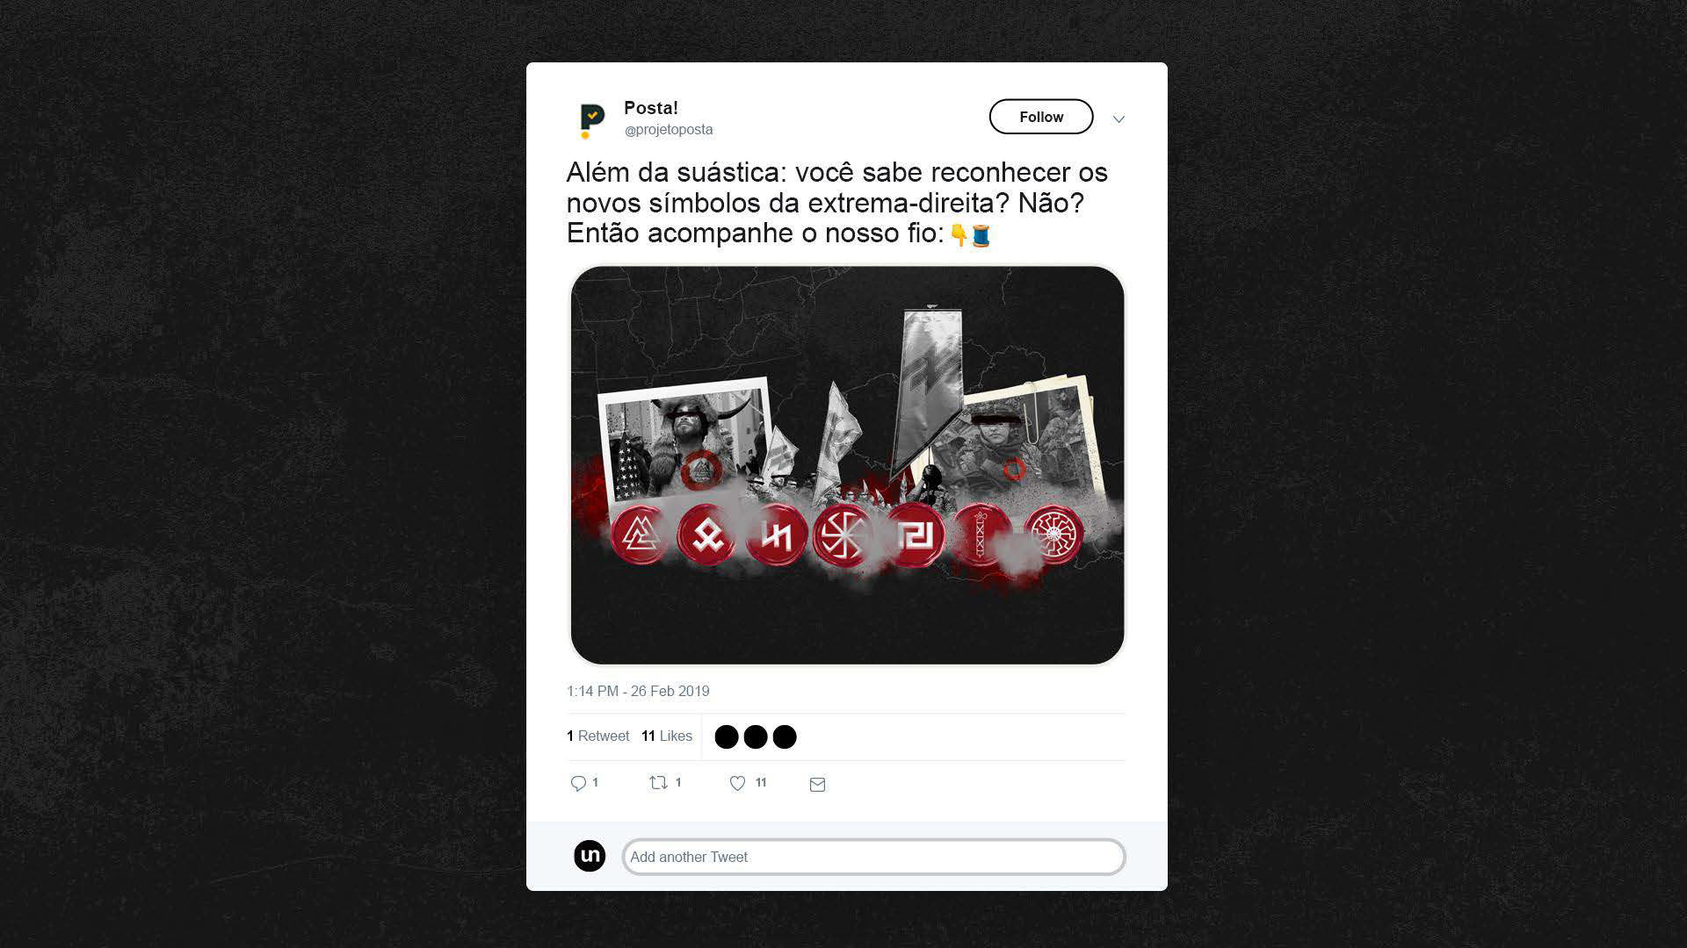This screenshot has width=1687, height=948.
Task: Click the second black liker avatar circle
Action: [x=756, y=736]
